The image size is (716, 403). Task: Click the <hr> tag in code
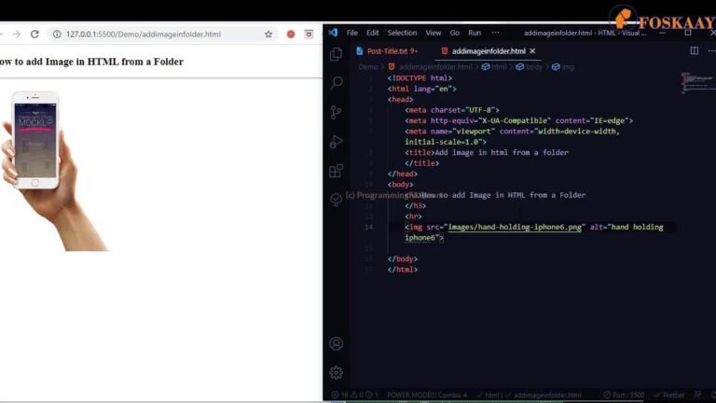pos(413,216)
